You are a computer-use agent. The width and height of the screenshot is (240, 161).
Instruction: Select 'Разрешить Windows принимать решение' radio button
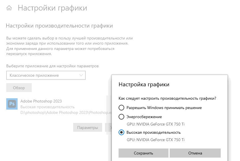click(x=121, y=108)
